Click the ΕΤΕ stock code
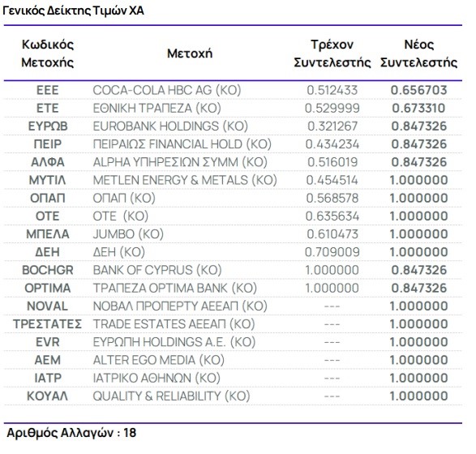Image resolution: width=476 pixels, height=454 pixels. coord(48,109)
